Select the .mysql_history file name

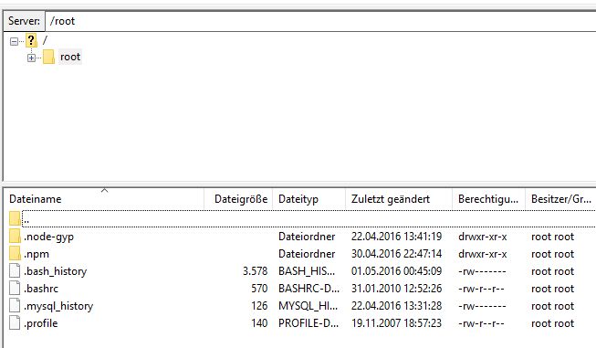tap(58, 306)
